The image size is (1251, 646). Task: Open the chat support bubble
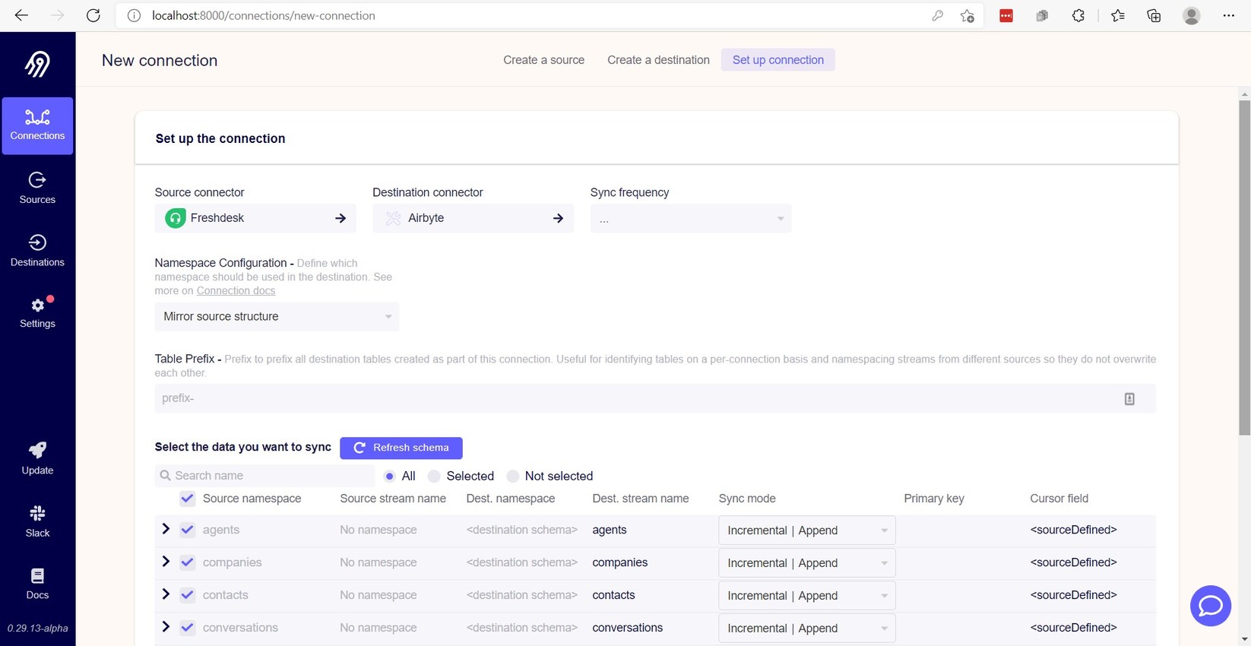[x=1211, y=606]
